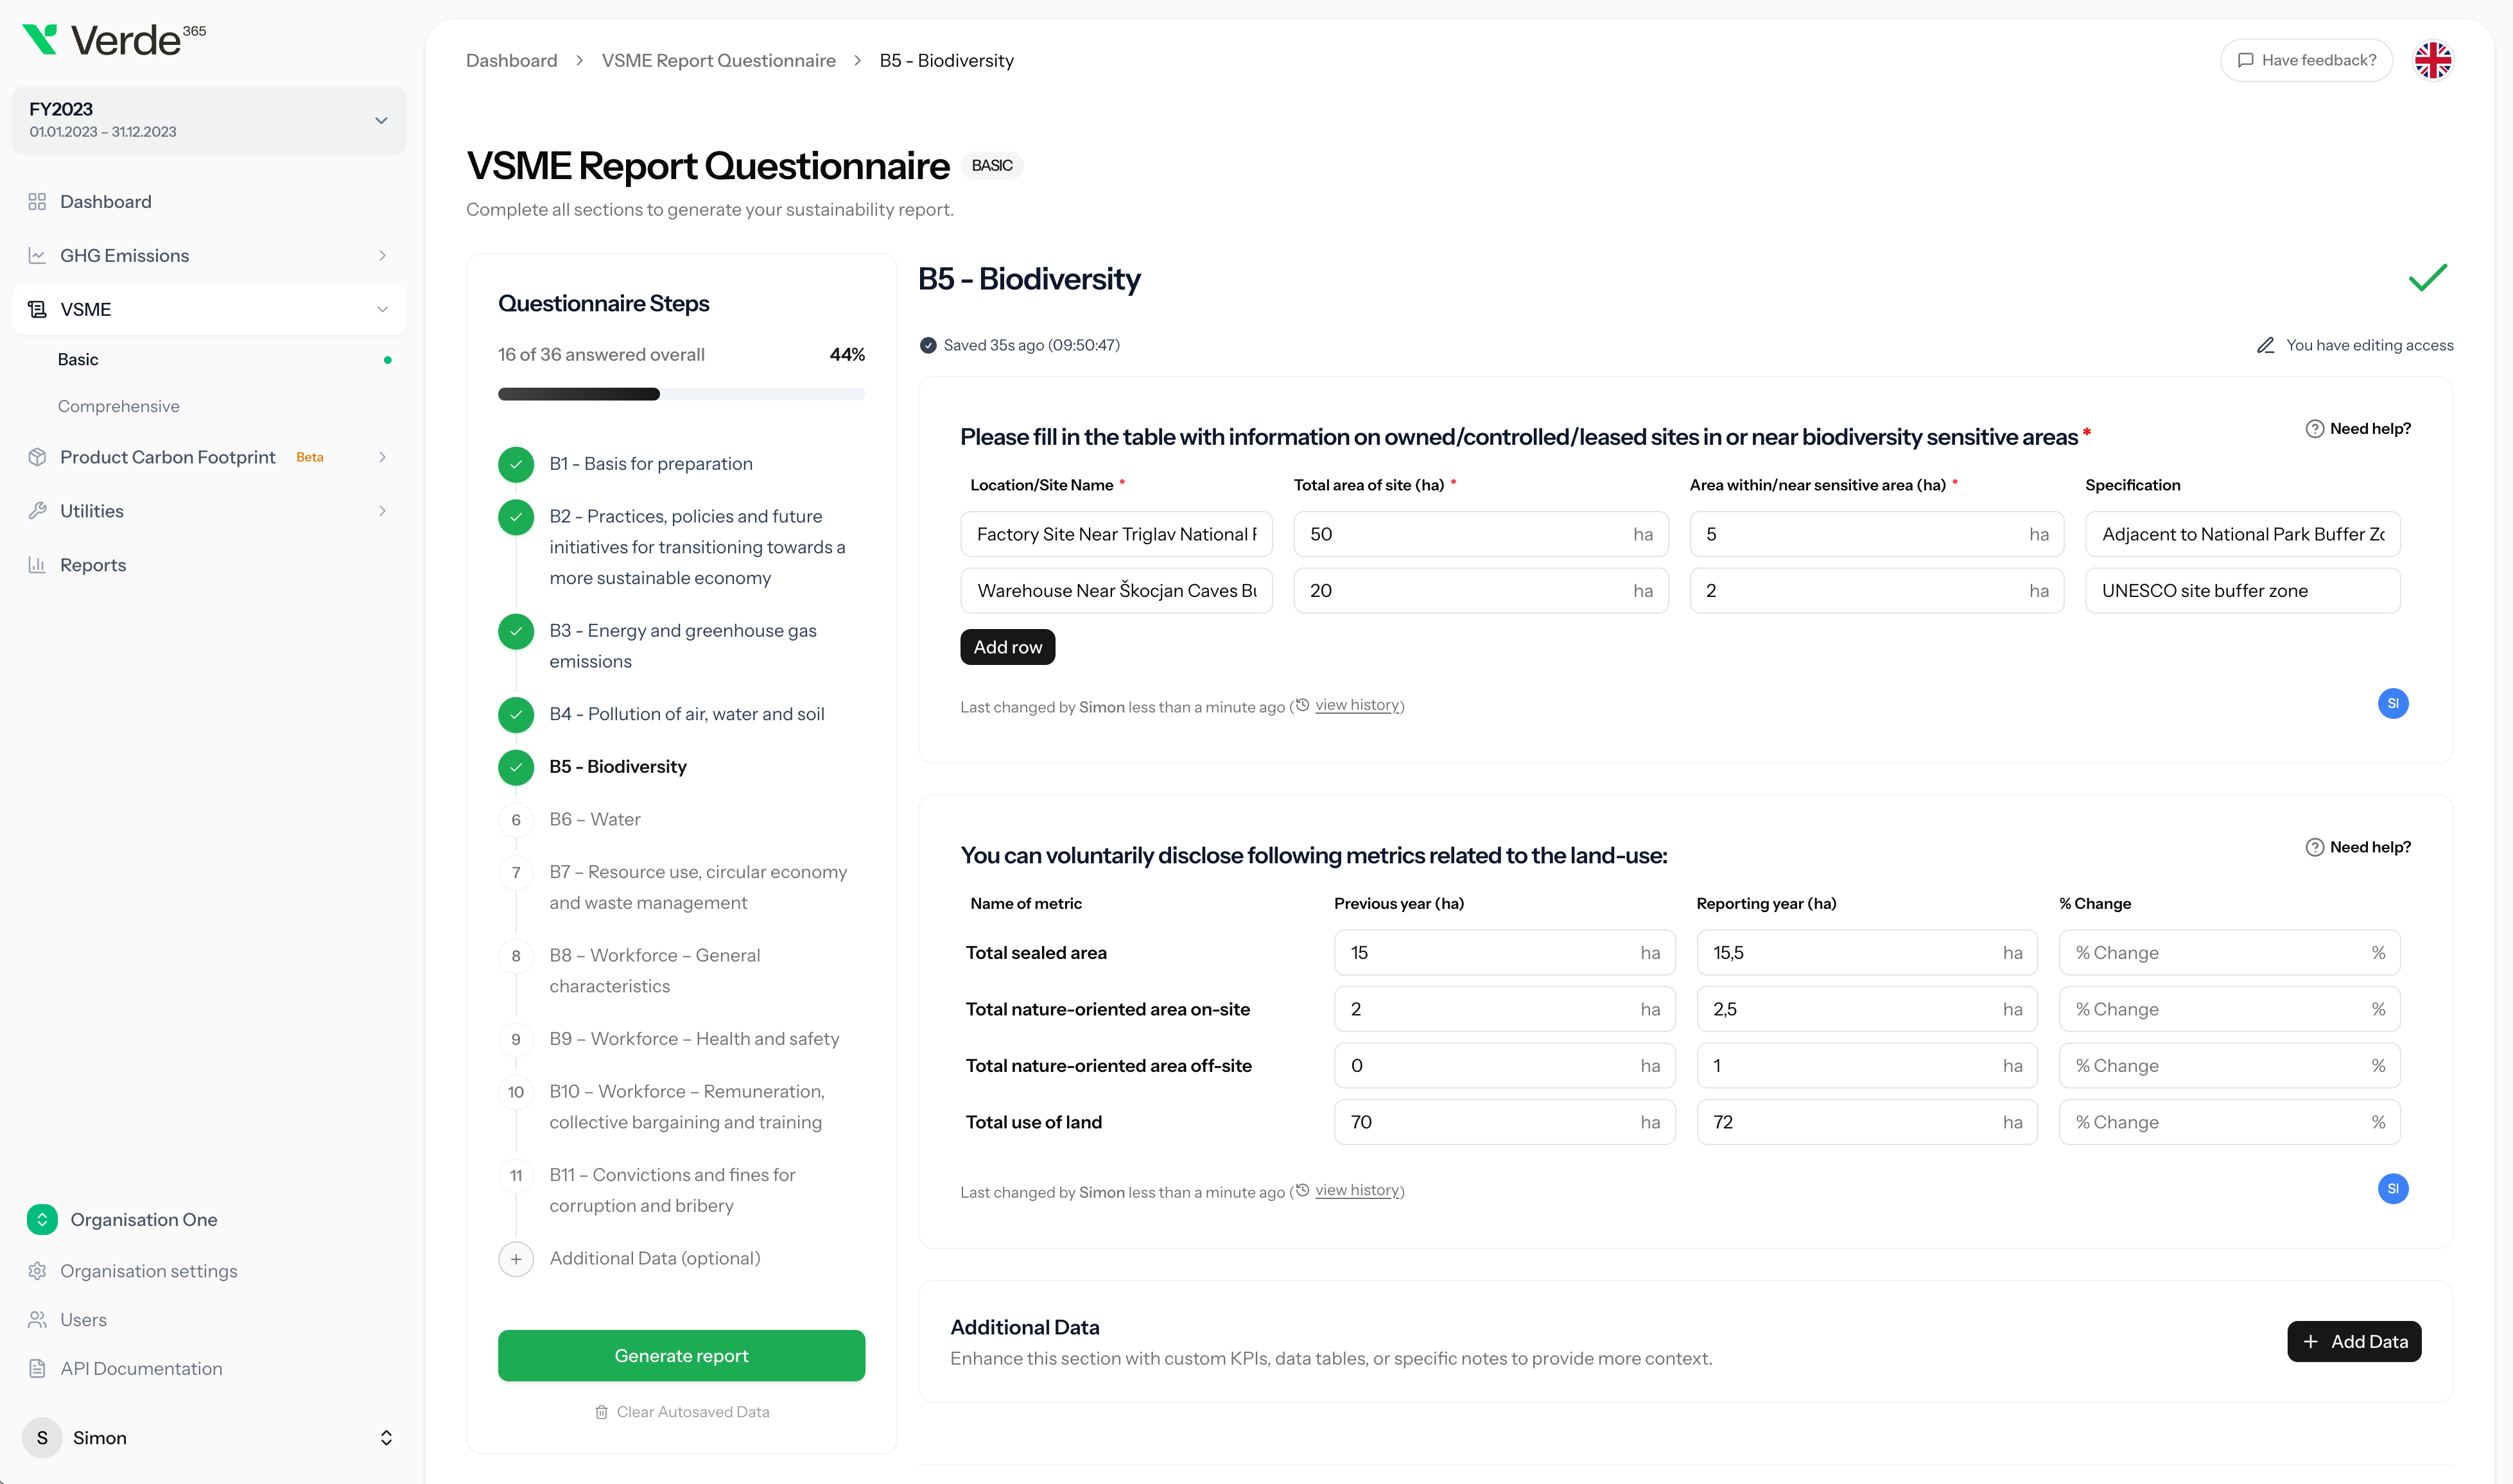Open Simon user menu chevrons
Image resolution: width=2513 pixels, height=1484 pixels.
386,1438
